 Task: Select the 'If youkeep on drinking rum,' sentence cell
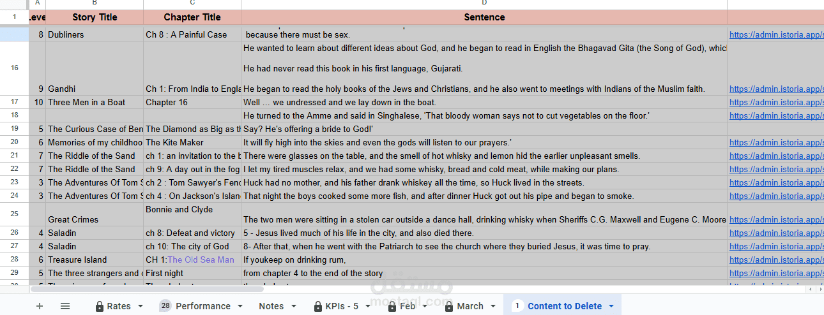point(484,260)
